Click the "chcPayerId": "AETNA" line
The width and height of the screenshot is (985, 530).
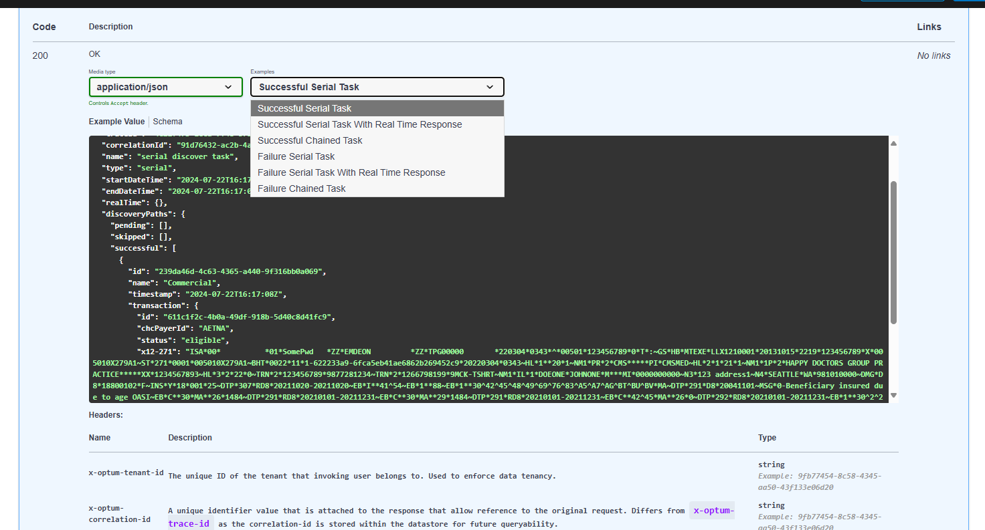point(185,328)
